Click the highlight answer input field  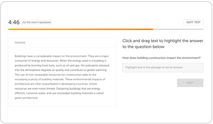point(163,67)
